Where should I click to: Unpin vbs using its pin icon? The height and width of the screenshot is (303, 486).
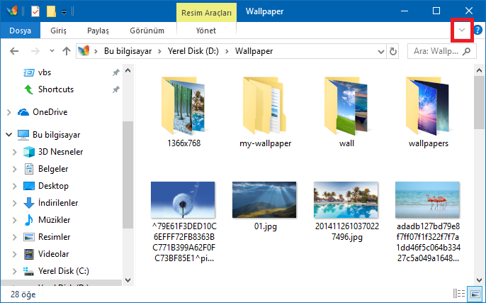point(115,72)
